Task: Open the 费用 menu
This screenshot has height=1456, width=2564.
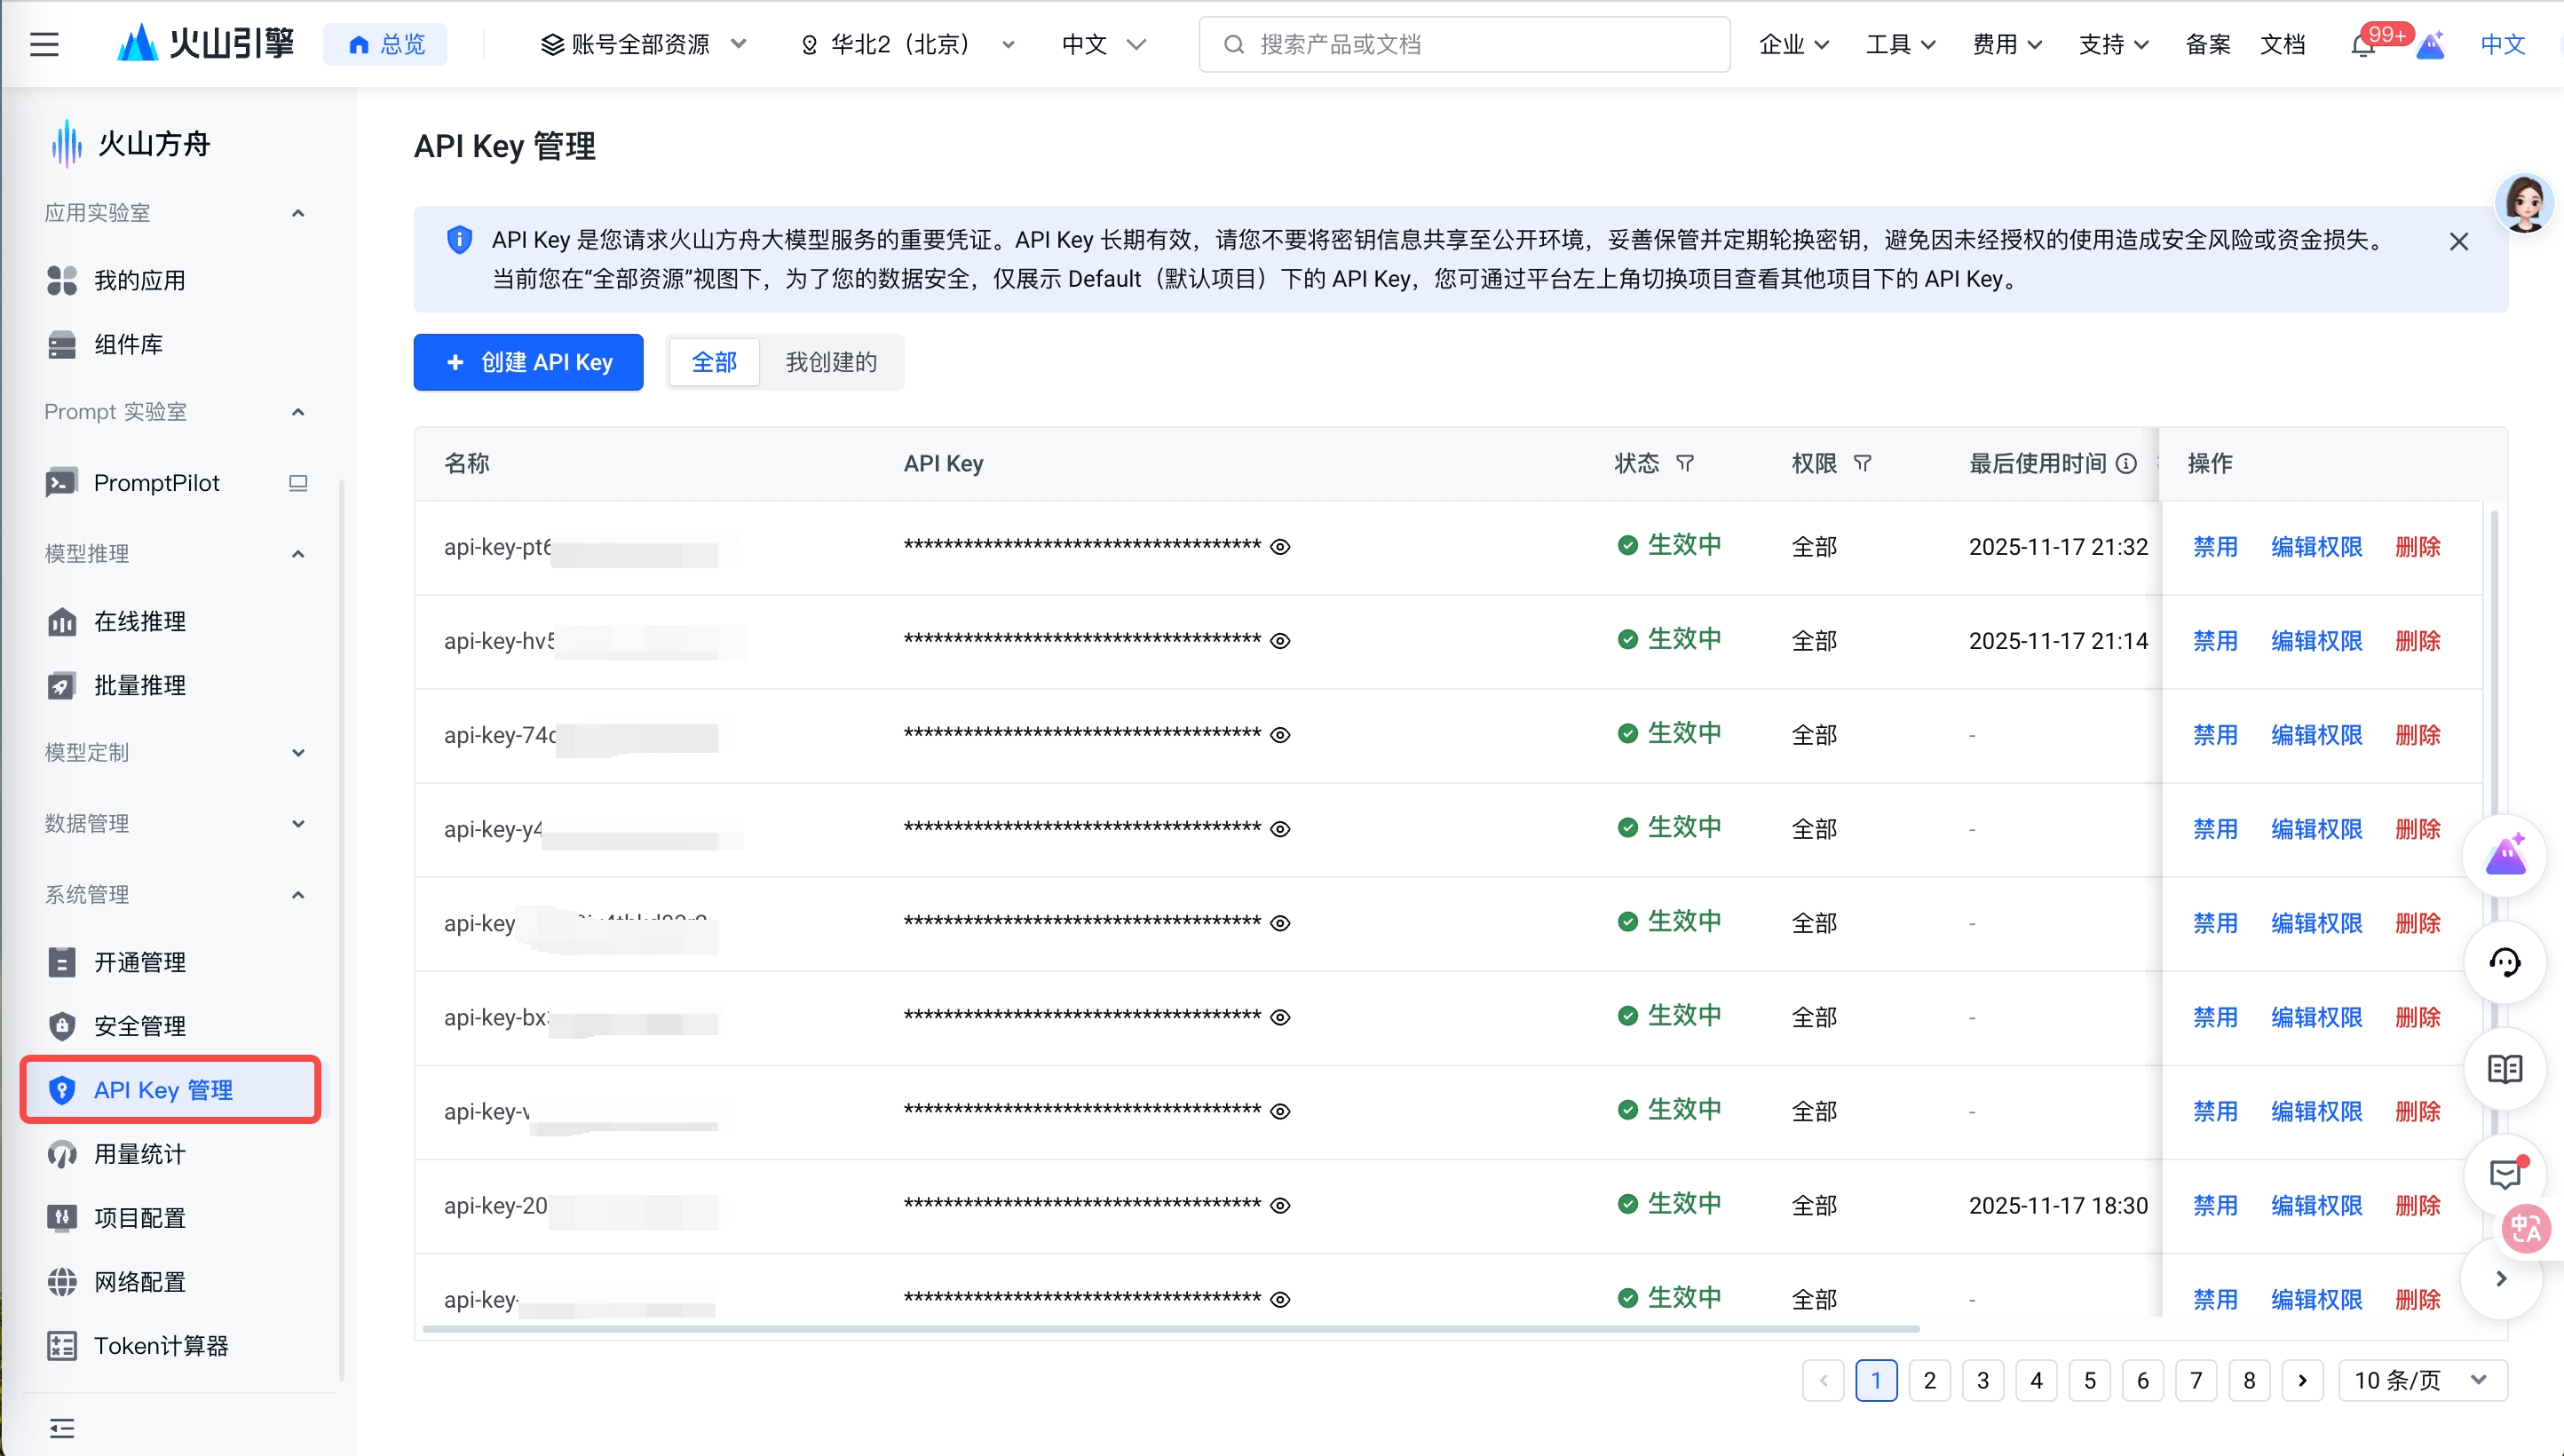Action: tap(2006, 44)
